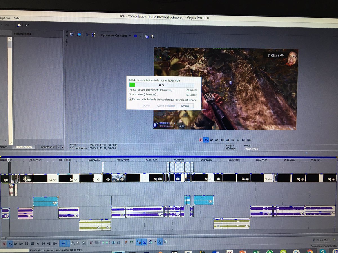This screenshot has height=253, width=338.
Task: Expand split screen view dropdown arrow
Action: pos(99,35)
